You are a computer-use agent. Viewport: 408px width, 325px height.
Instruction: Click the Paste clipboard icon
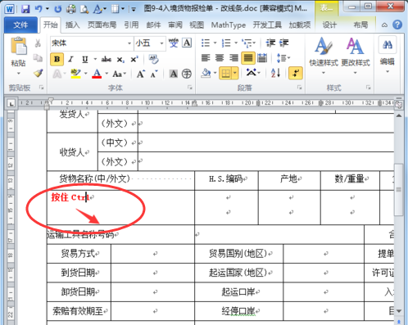coord(19,46)
